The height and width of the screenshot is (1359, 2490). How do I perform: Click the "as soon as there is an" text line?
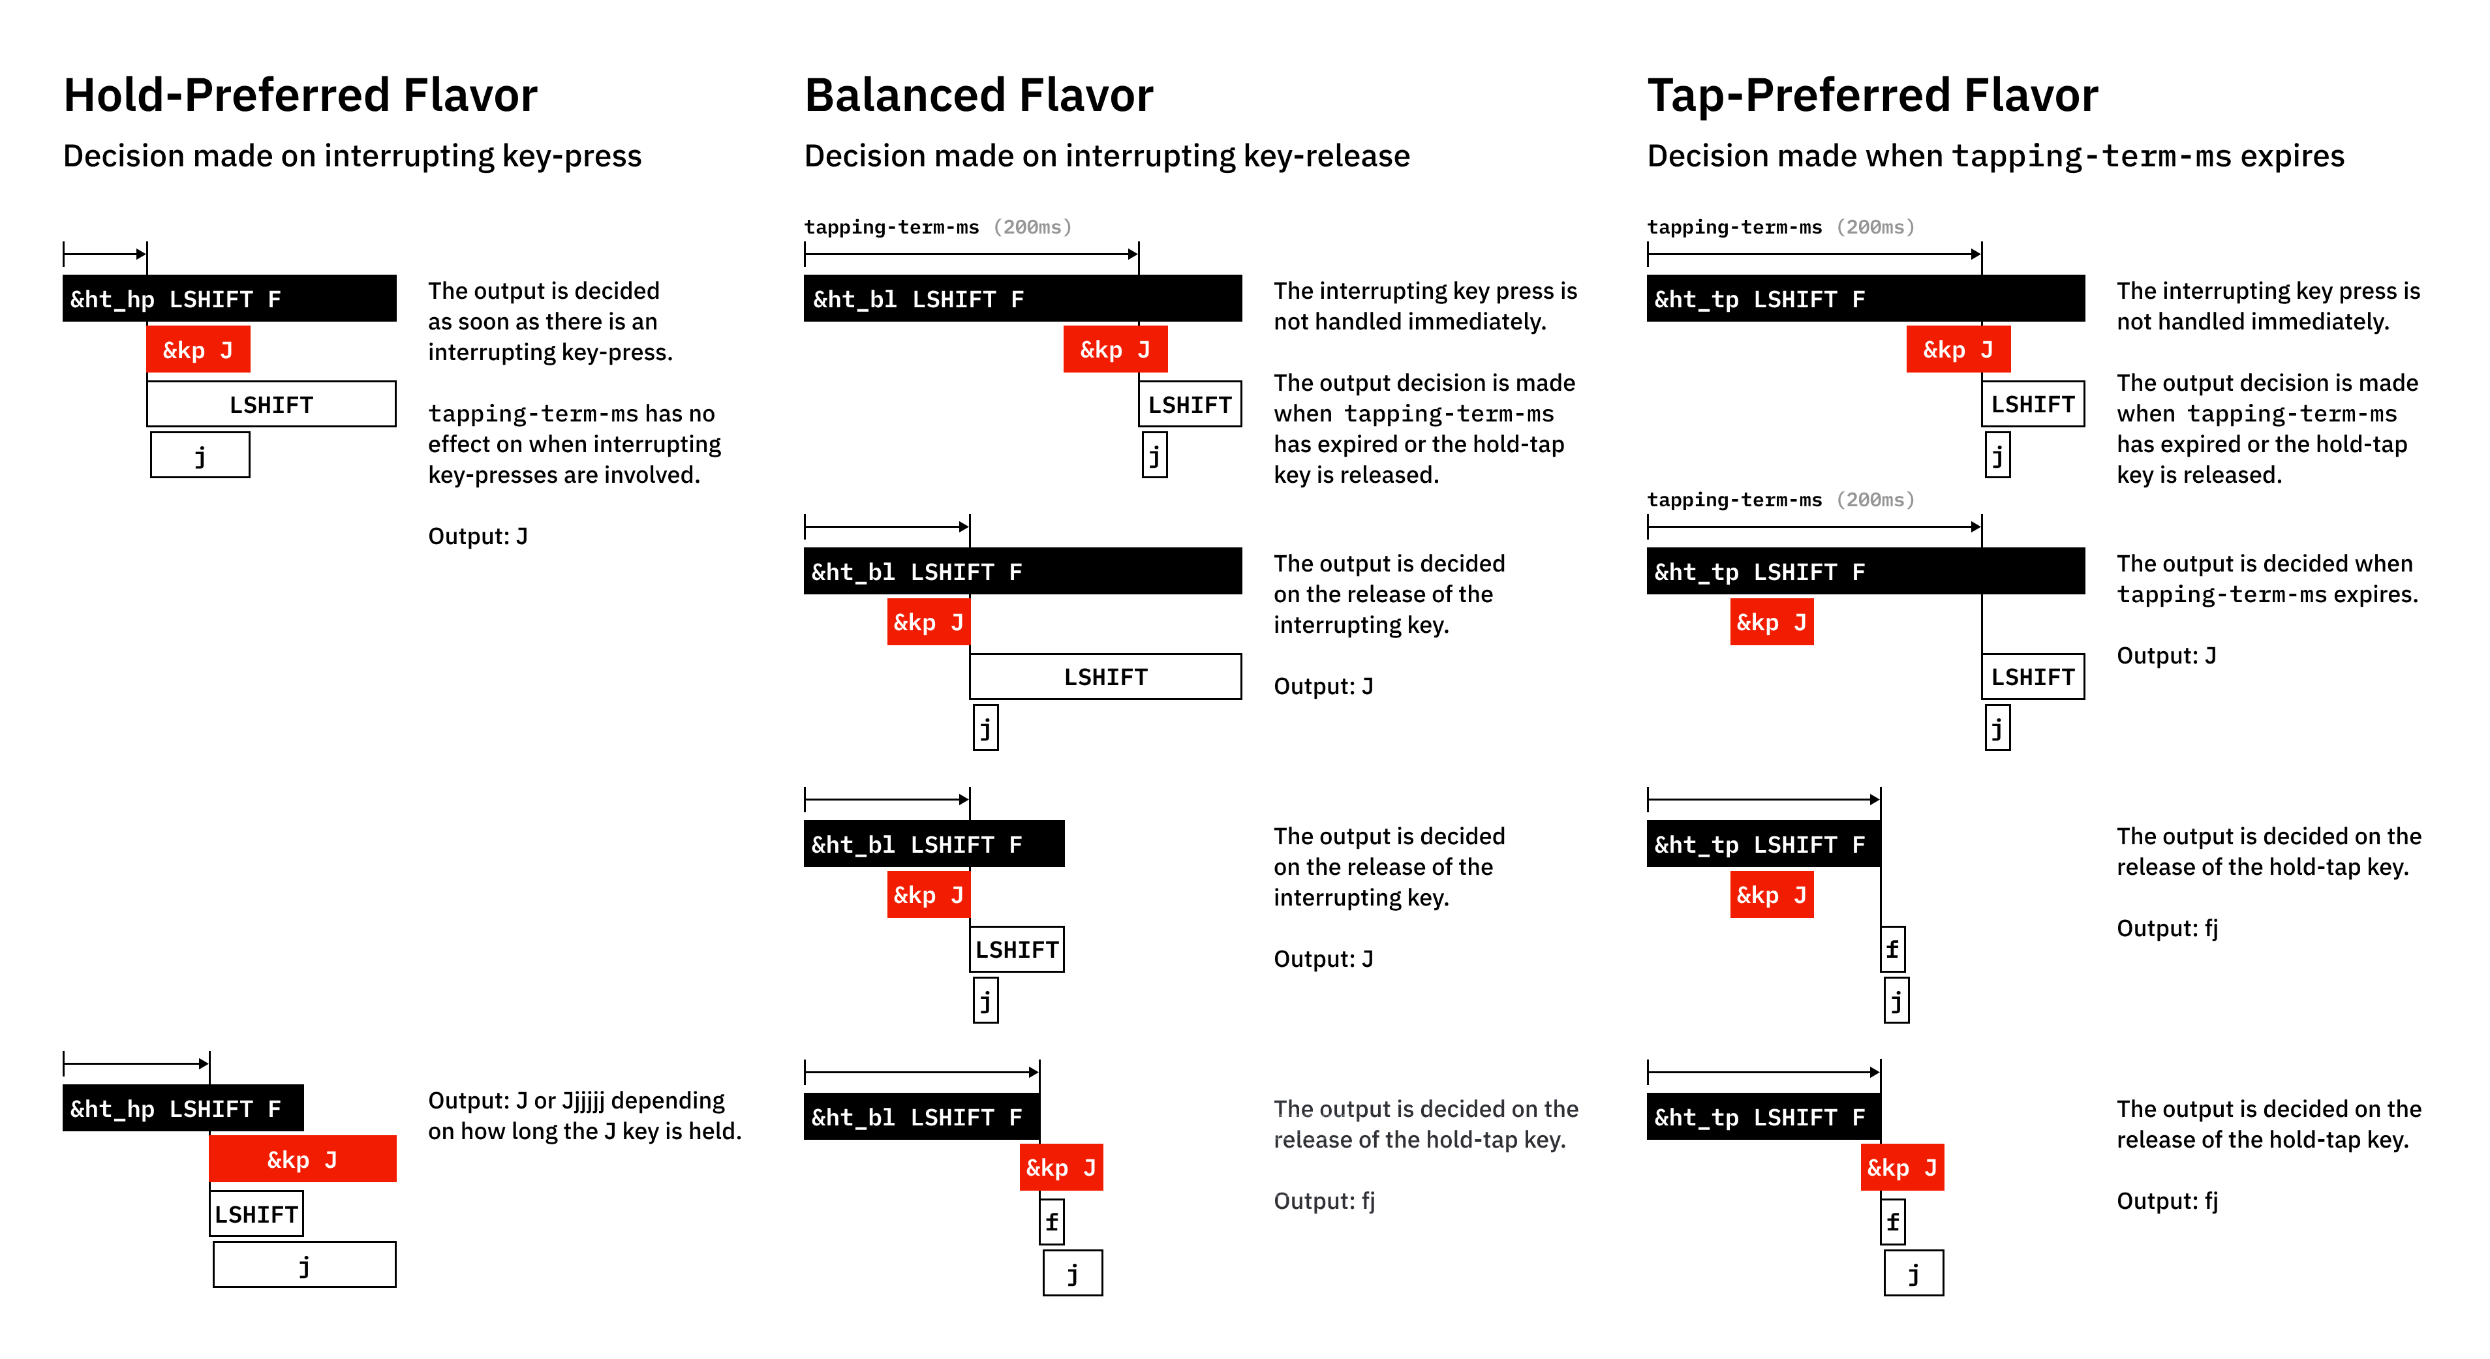click(x=542, y=322)
